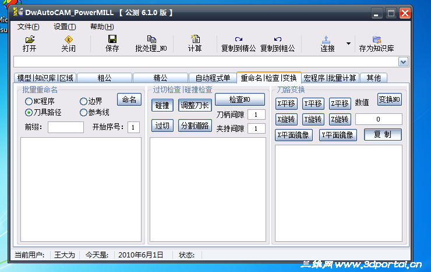Click the 当前用户: label in status bar
Screen dimensions: 431x272
click(x=29, y=255)
